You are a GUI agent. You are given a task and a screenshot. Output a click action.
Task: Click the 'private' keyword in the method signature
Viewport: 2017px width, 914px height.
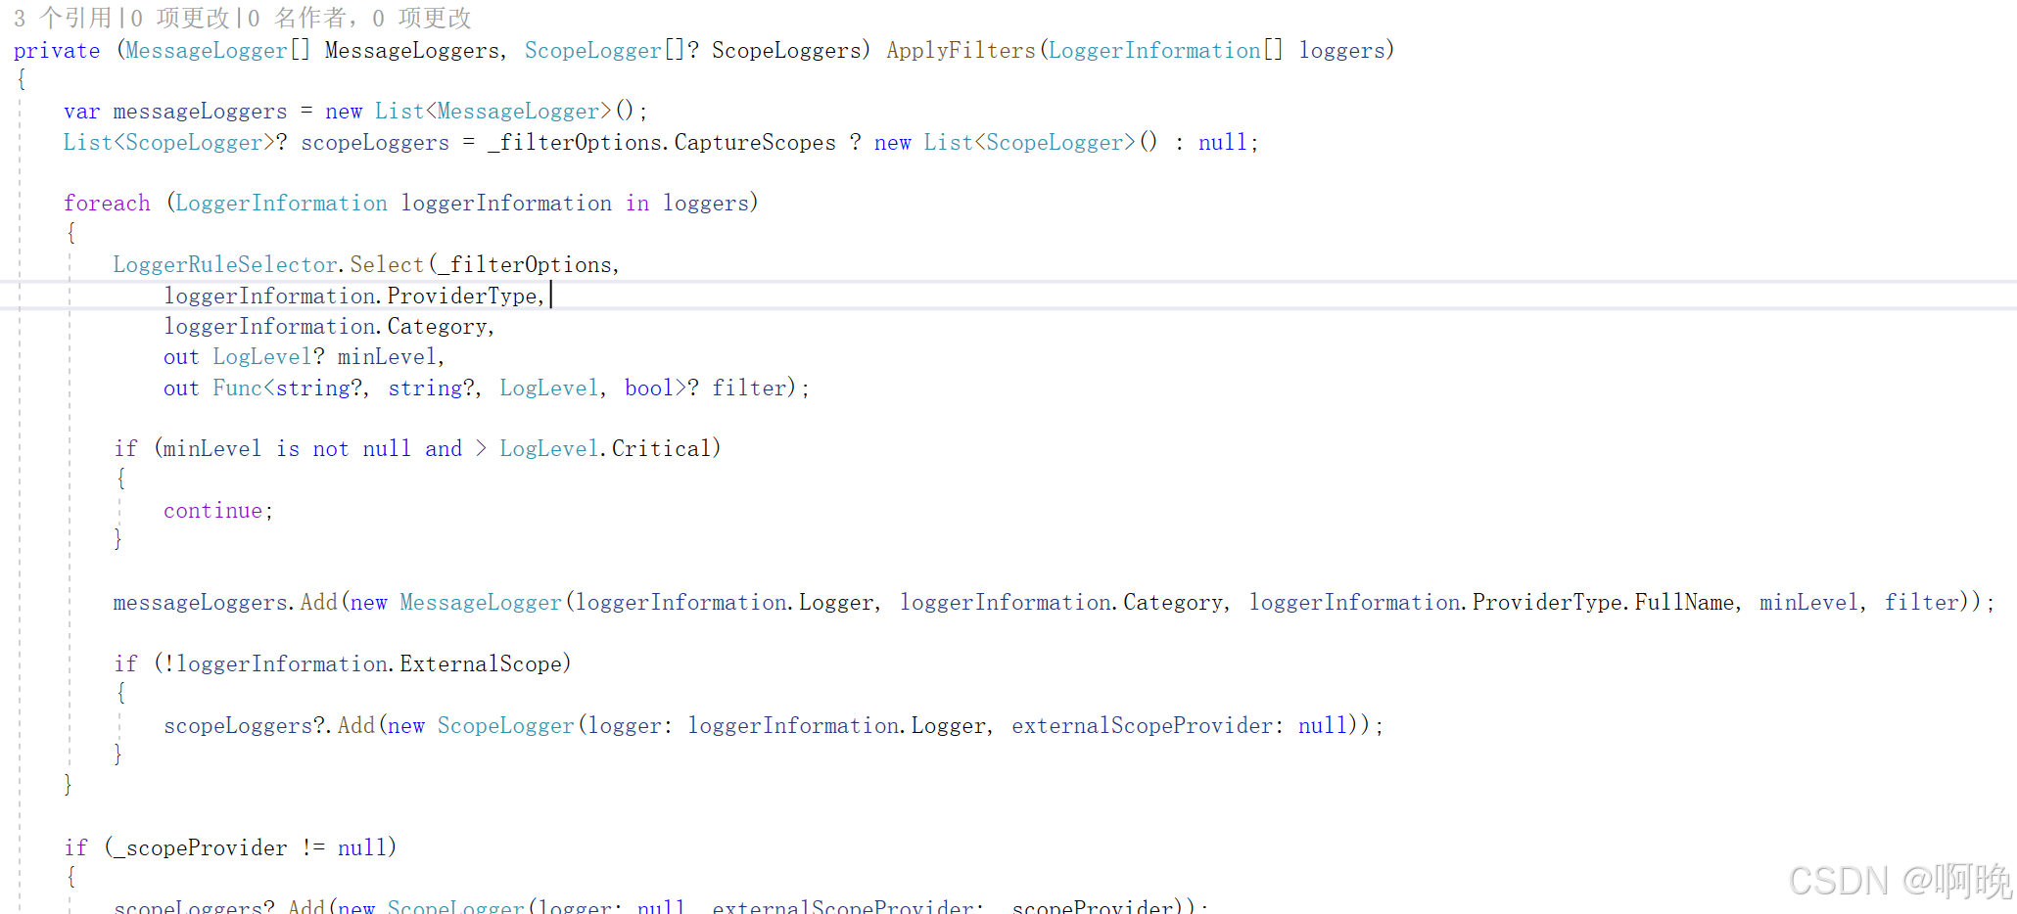pos(57,51)
